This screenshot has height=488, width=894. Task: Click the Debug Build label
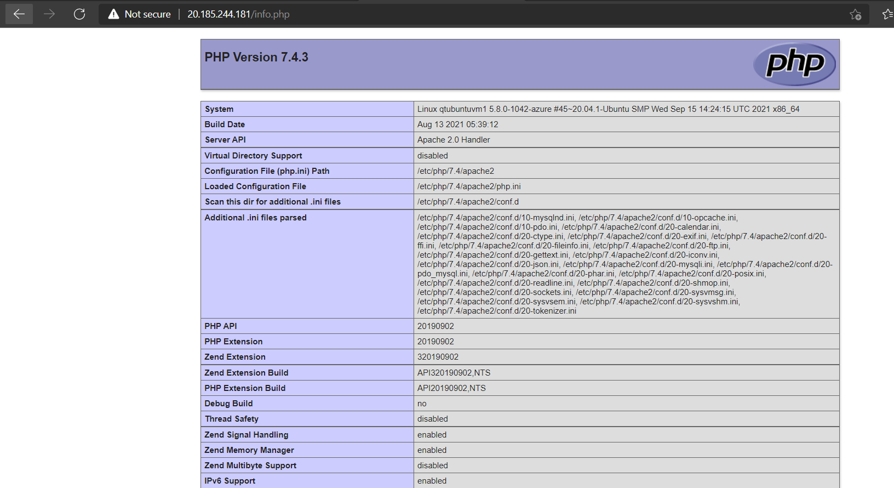228,404
